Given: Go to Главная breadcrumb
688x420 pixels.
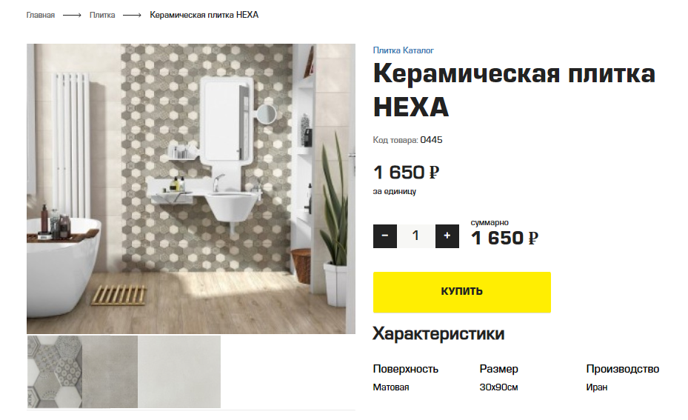Looking at the screenshot, I should click(41, 16).
